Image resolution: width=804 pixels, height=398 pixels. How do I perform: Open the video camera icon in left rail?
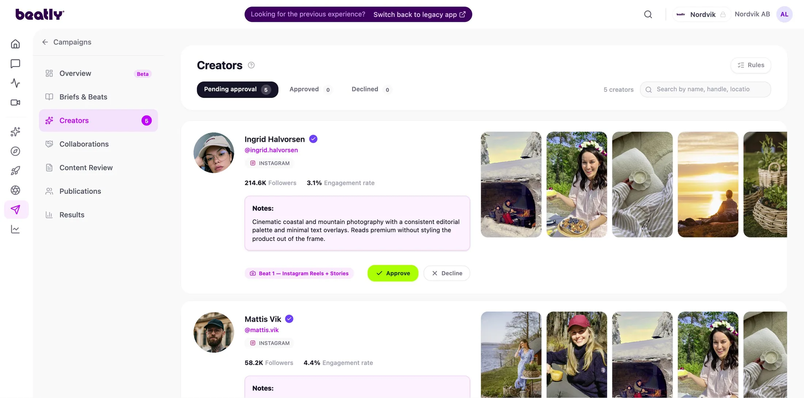15,102
